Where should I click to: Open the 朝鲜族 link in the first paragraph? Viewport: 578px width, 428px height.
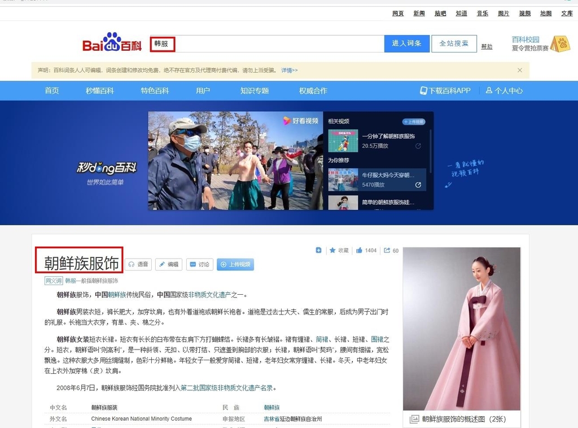(117, 295)
